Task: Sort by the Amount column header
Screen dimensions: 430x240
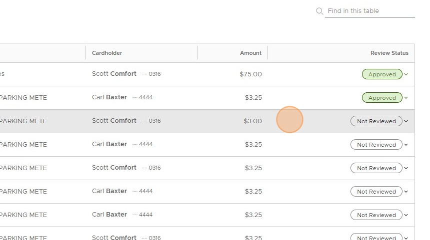Action: 250,53
